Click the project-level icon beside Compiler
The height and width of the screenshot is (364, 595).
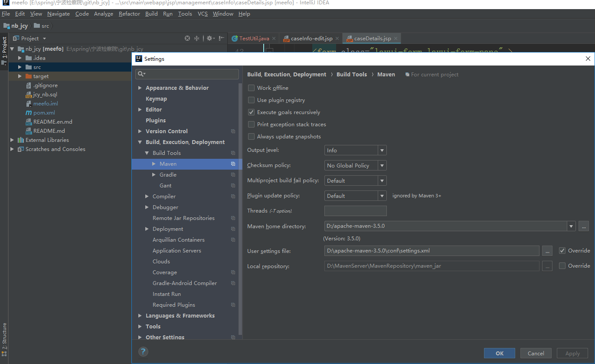(233, 197)
